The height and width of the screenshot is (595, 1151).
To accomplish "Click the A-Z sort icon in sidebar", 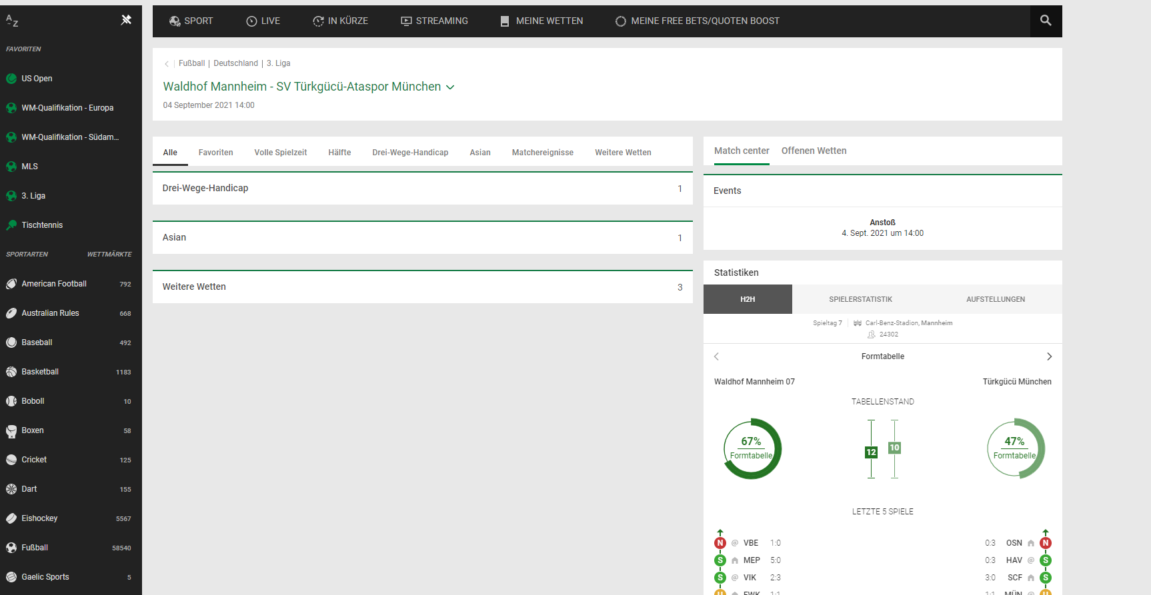I will pos(12,21).
